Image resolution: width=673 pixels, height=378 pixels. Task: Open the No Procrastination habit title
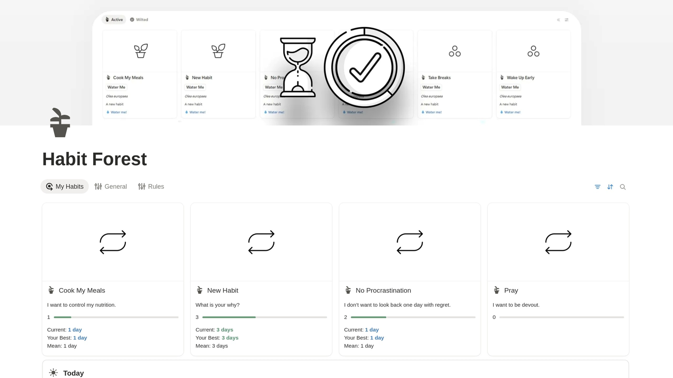[383, 290]
